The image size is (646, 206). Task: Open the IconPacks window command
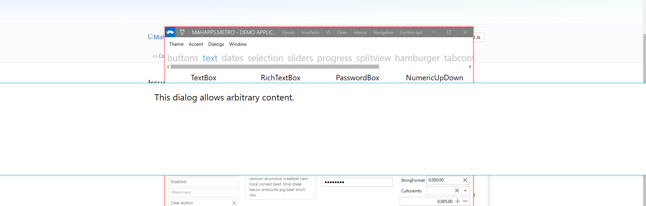coord(310,32)
